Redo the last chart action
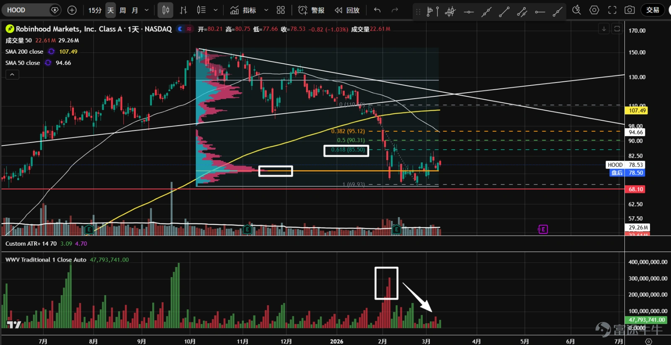This screenshot has height=345, width=671. [395, 10]
